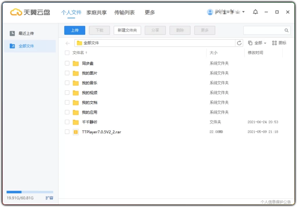Click the 我的图片 folder icon
Viewport: 297px width, 207px height.
pos(76,73)
